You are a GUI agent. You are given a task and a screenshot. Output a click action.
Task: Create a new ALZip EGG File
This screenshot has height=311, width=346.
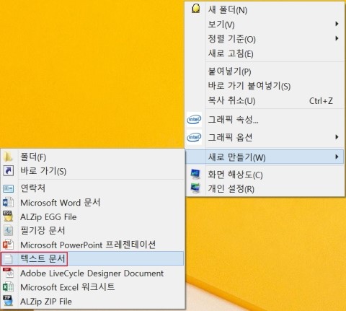92,216
